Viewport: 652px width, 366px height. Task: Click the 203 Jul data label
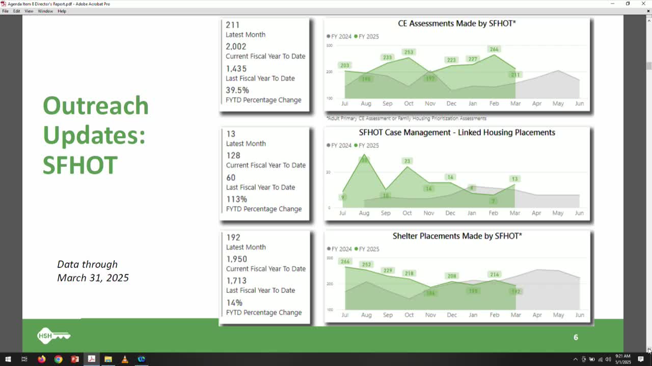[345, 65]
